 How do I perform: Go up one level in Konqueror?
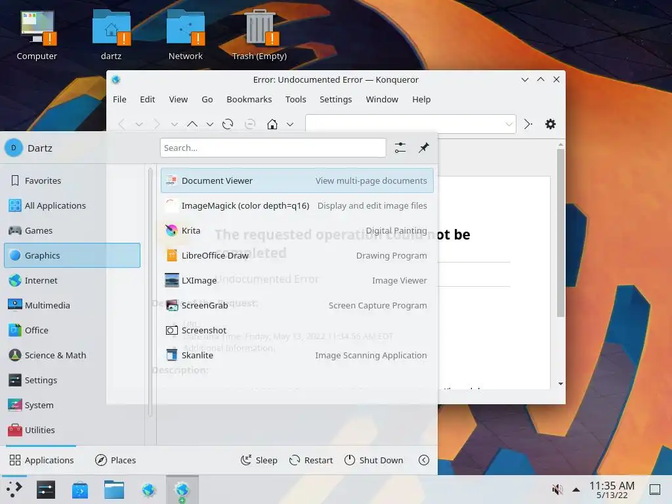point(192,124)
